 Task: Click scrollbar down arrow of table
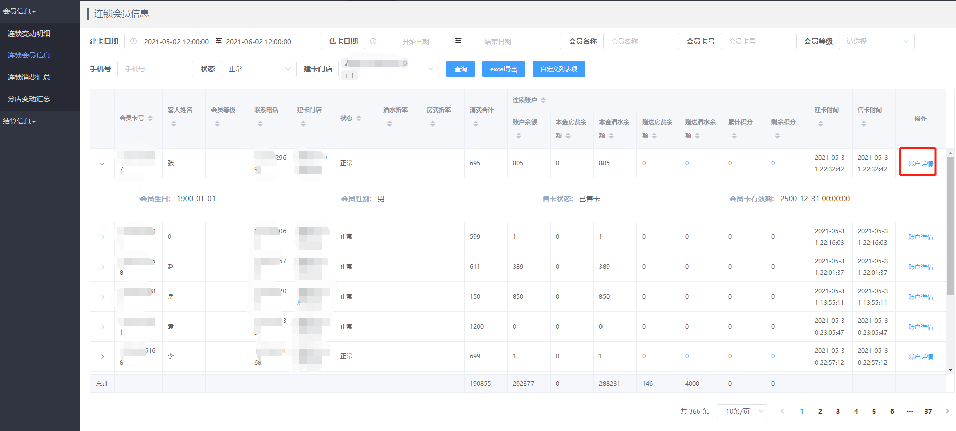pyautogui.click(x=950, y=370)
